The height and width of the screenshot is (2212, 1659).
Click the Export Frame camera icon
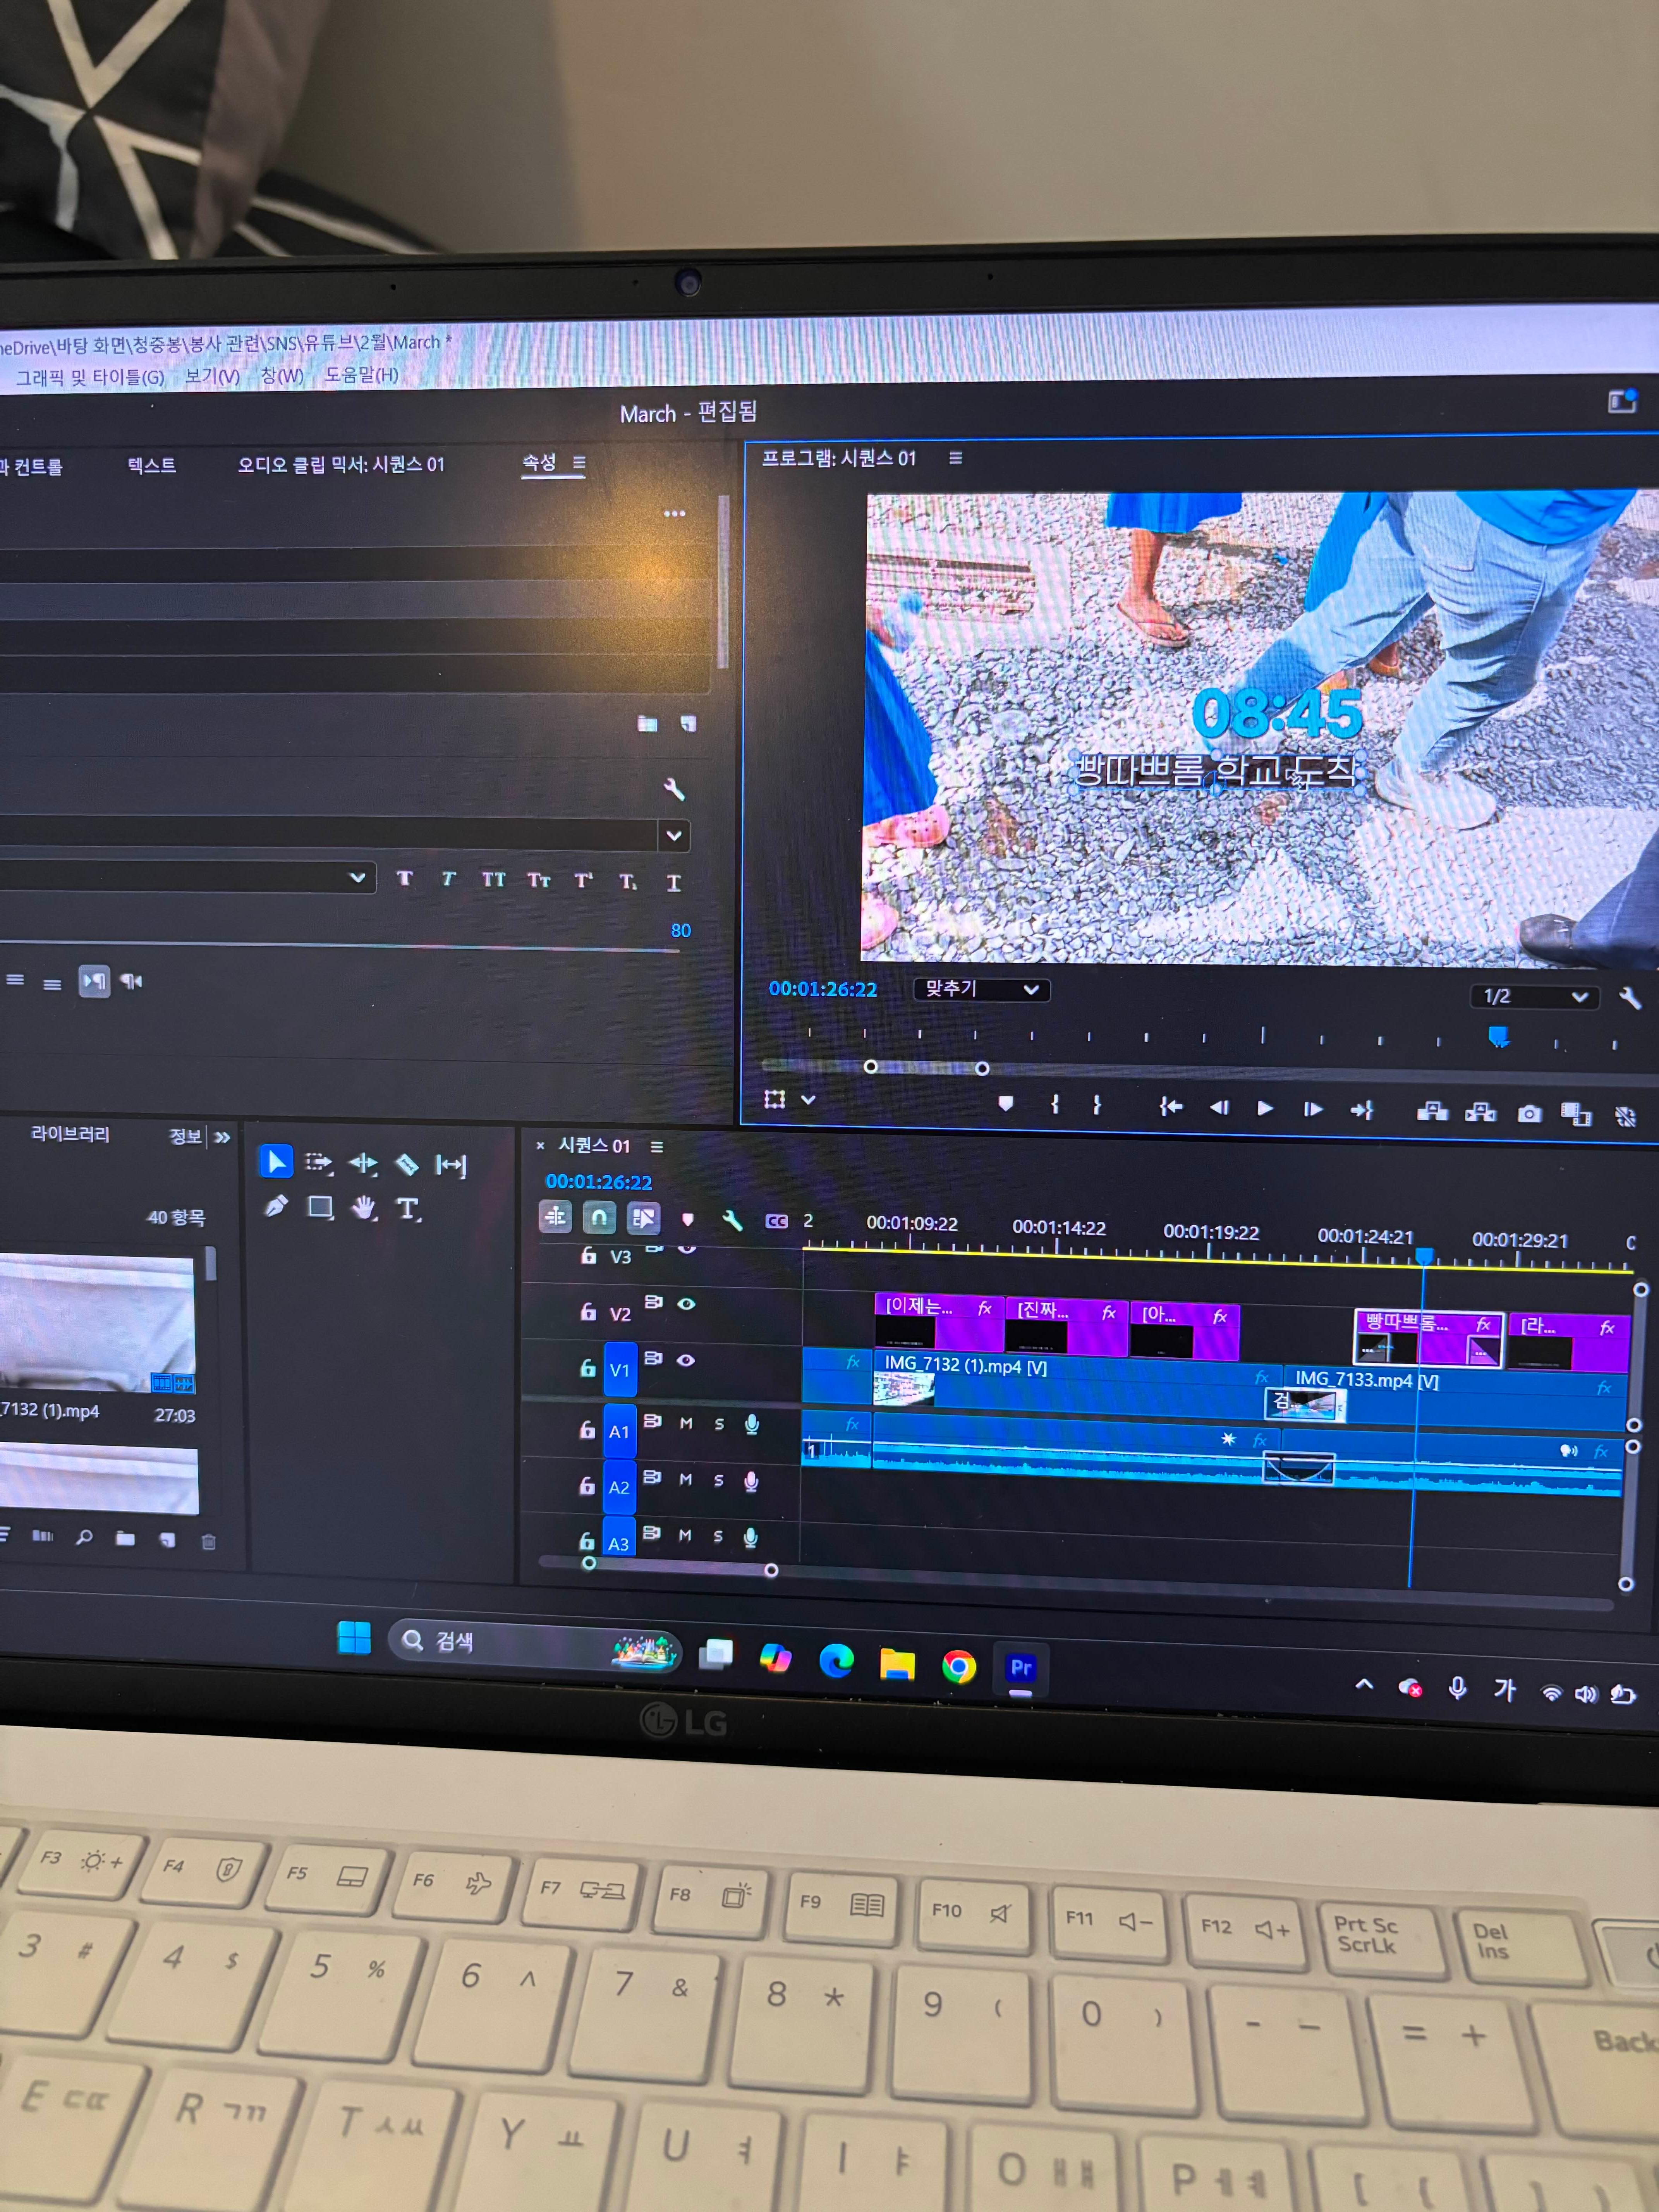click(x=1529, y=1114)
